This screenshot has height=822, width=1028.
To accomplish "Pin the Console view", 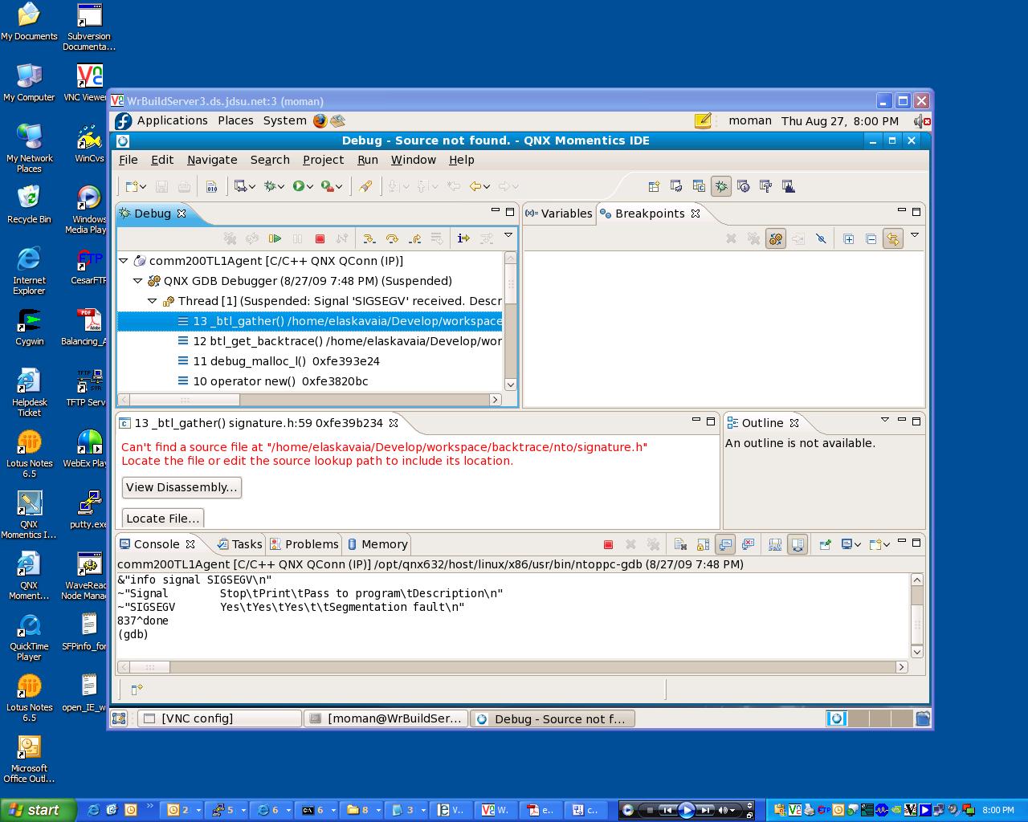I will point(825,544).
